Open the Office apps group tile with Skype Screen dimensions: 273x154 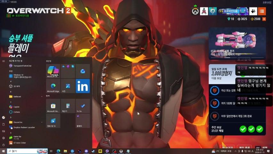coord(68,71)
